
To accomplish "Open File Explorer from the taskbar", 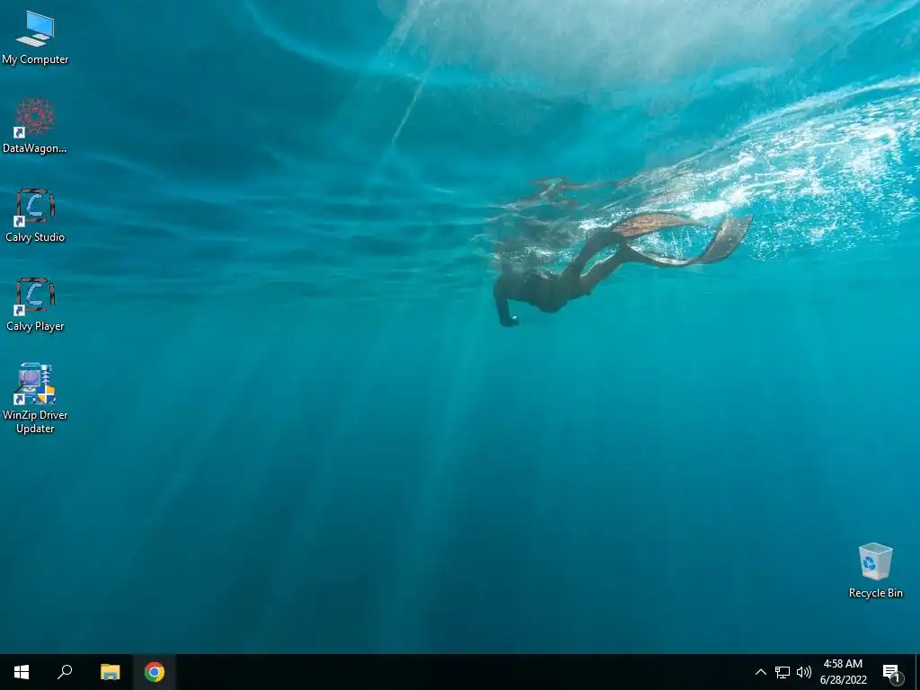I will point(110,672).
